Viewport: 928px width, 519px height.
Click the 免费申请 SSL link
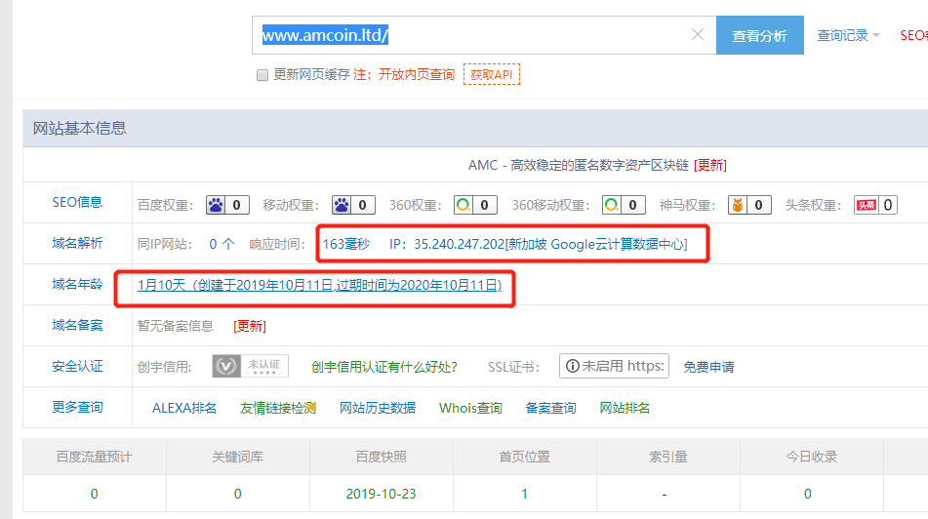(x=708, y=367)
